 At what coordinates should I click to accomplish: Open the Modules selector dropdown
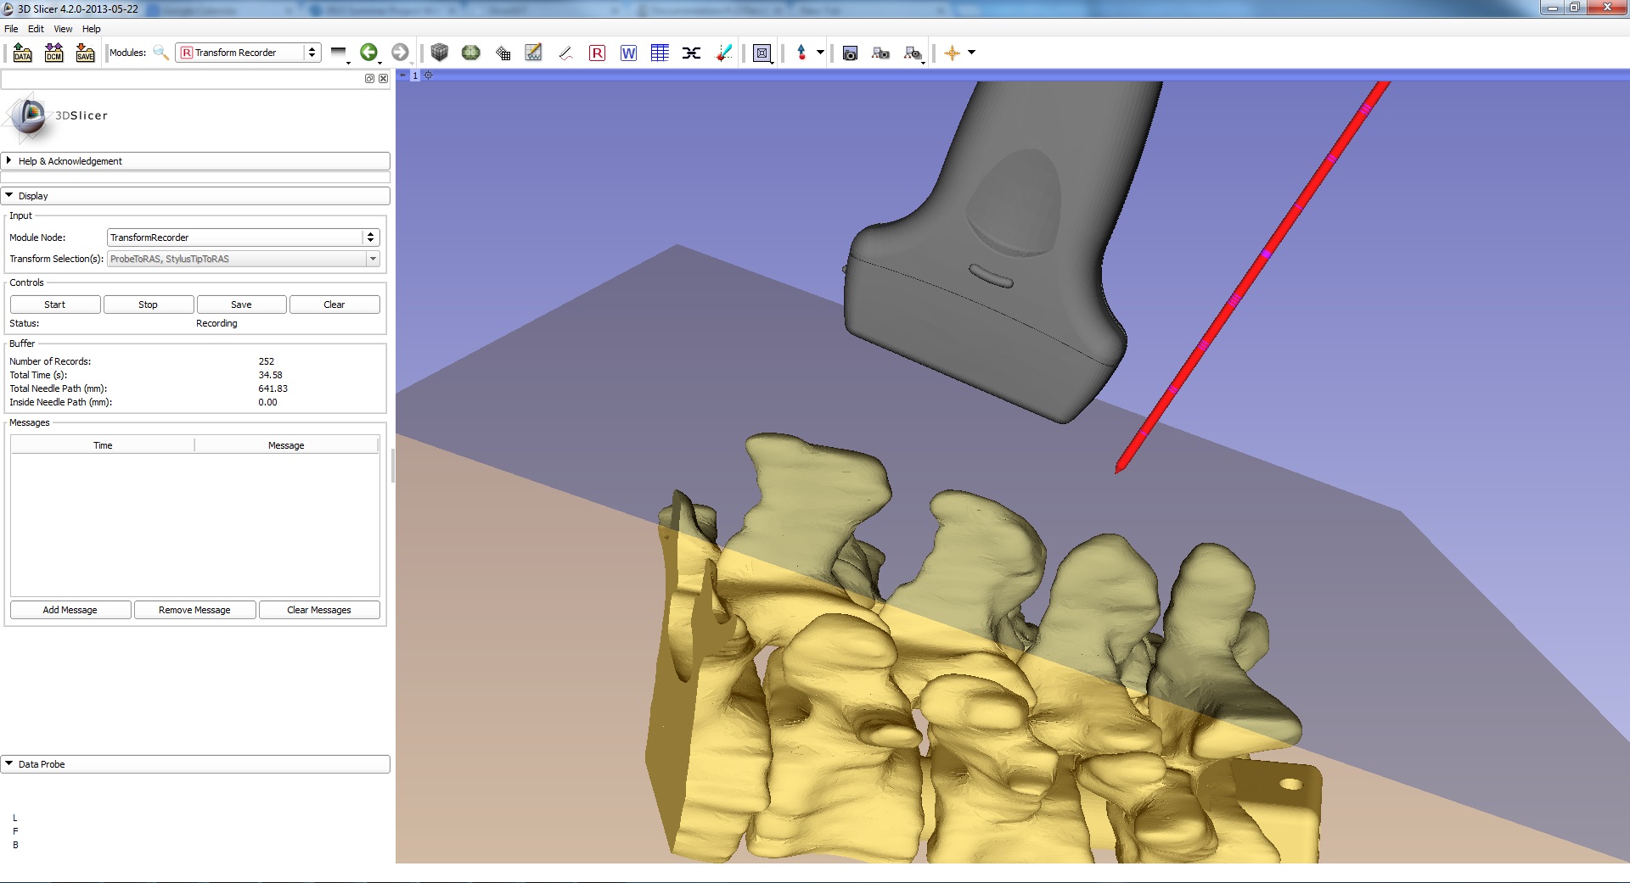tap(248, 53)
